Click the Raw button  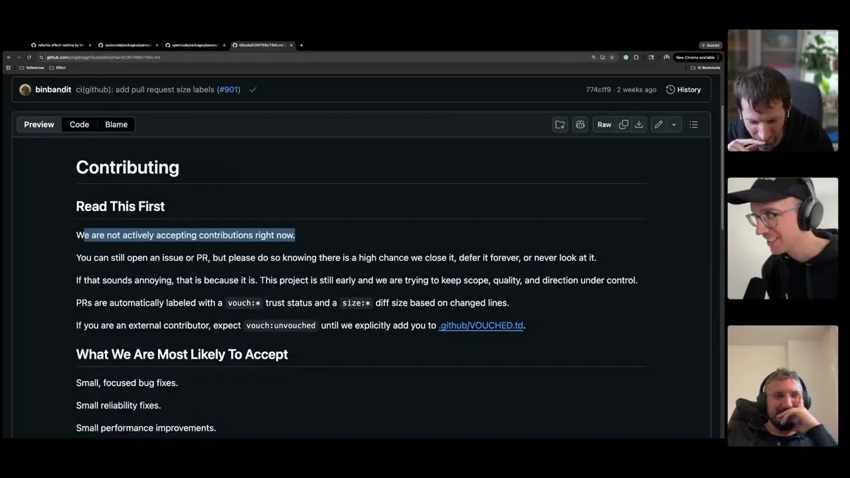click(604, 125)
